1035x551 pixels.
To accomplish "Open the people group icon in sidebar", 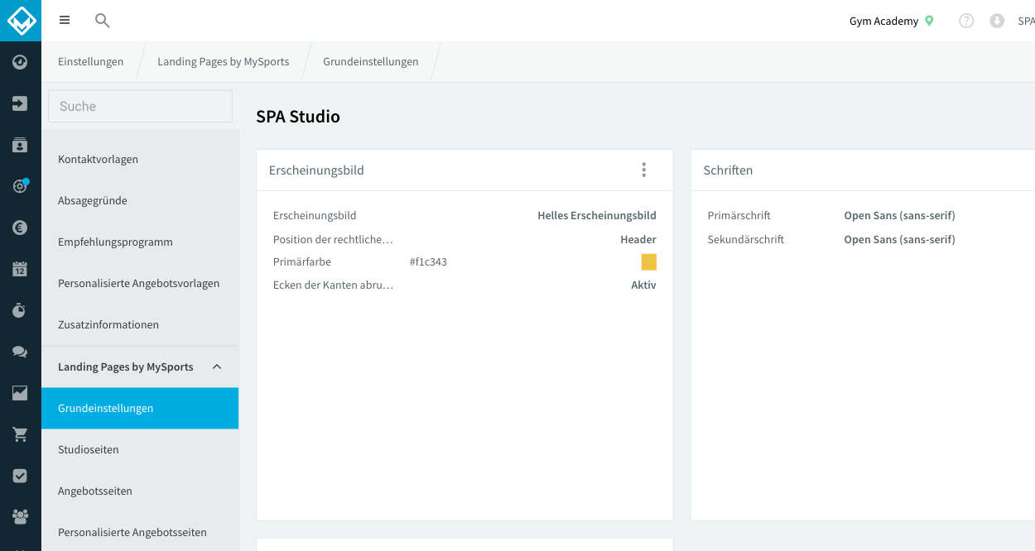I will pyautogui.click(x=20, y=517).
